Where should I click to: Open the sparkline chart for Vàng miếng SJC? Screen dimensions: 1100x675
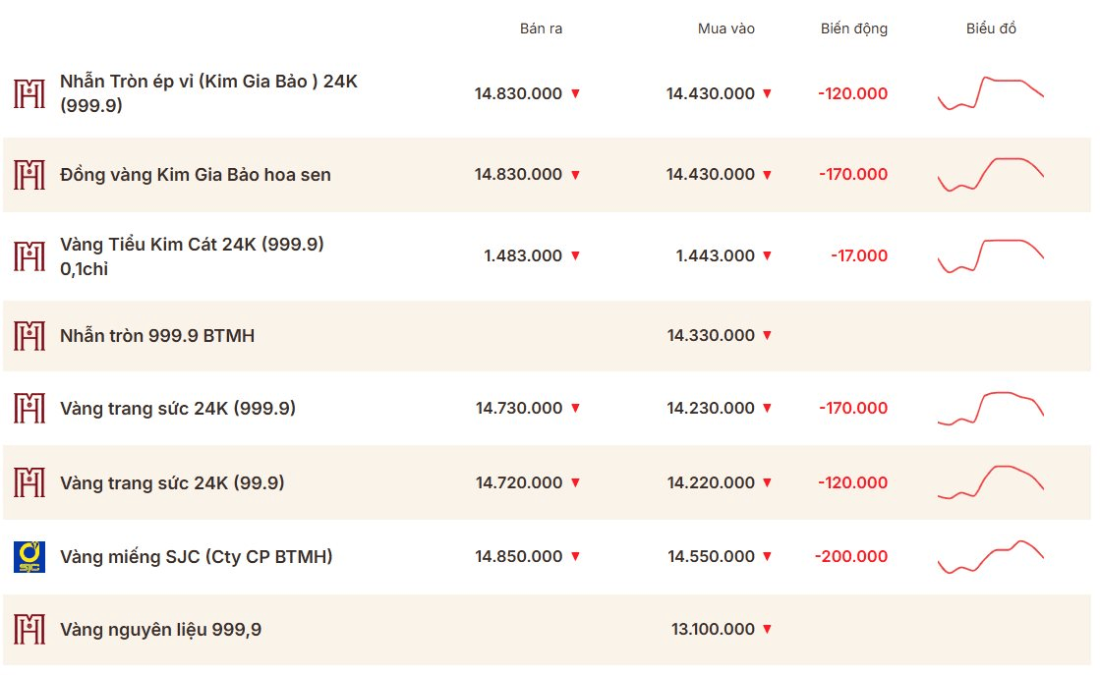click(991, 557)
